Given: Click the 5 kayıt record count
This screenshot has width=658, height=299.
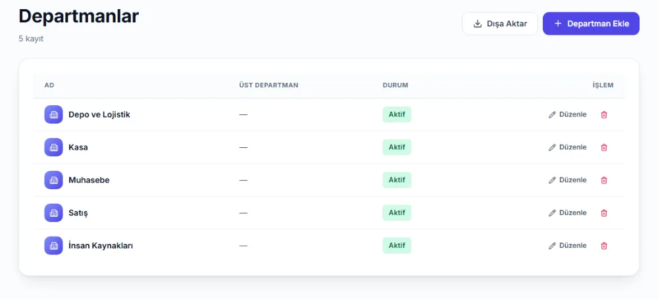Looking at the screenshot, I should (x=31, y=39).
